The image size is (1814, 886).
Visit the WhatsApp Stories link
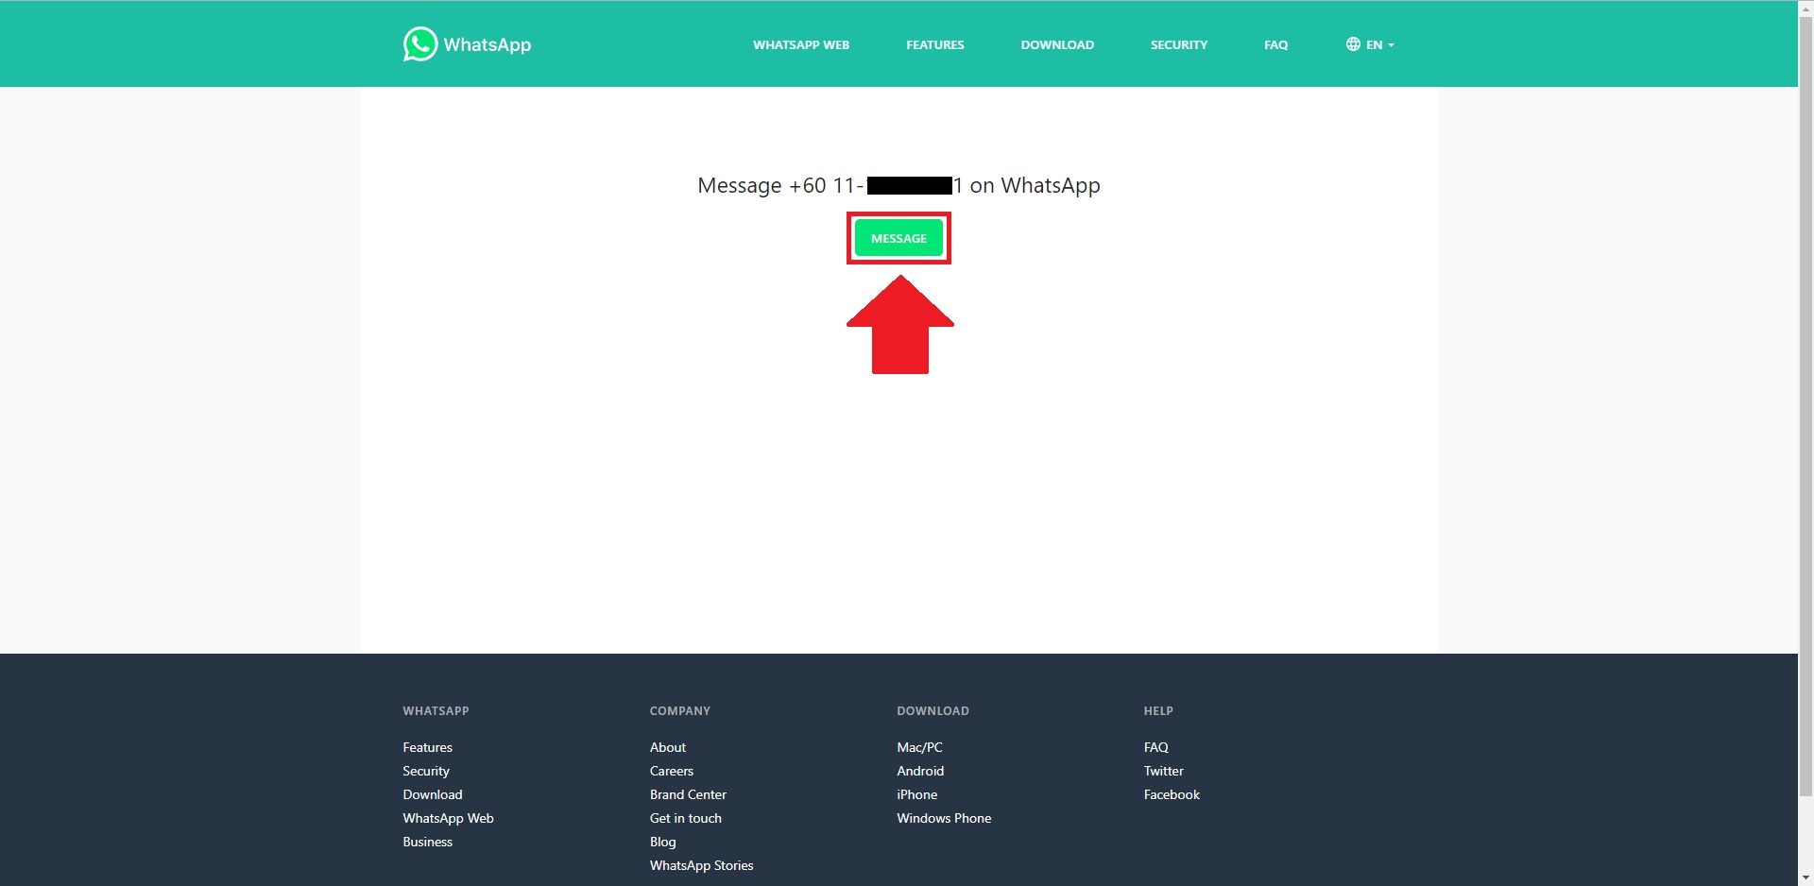click(702, 865)
